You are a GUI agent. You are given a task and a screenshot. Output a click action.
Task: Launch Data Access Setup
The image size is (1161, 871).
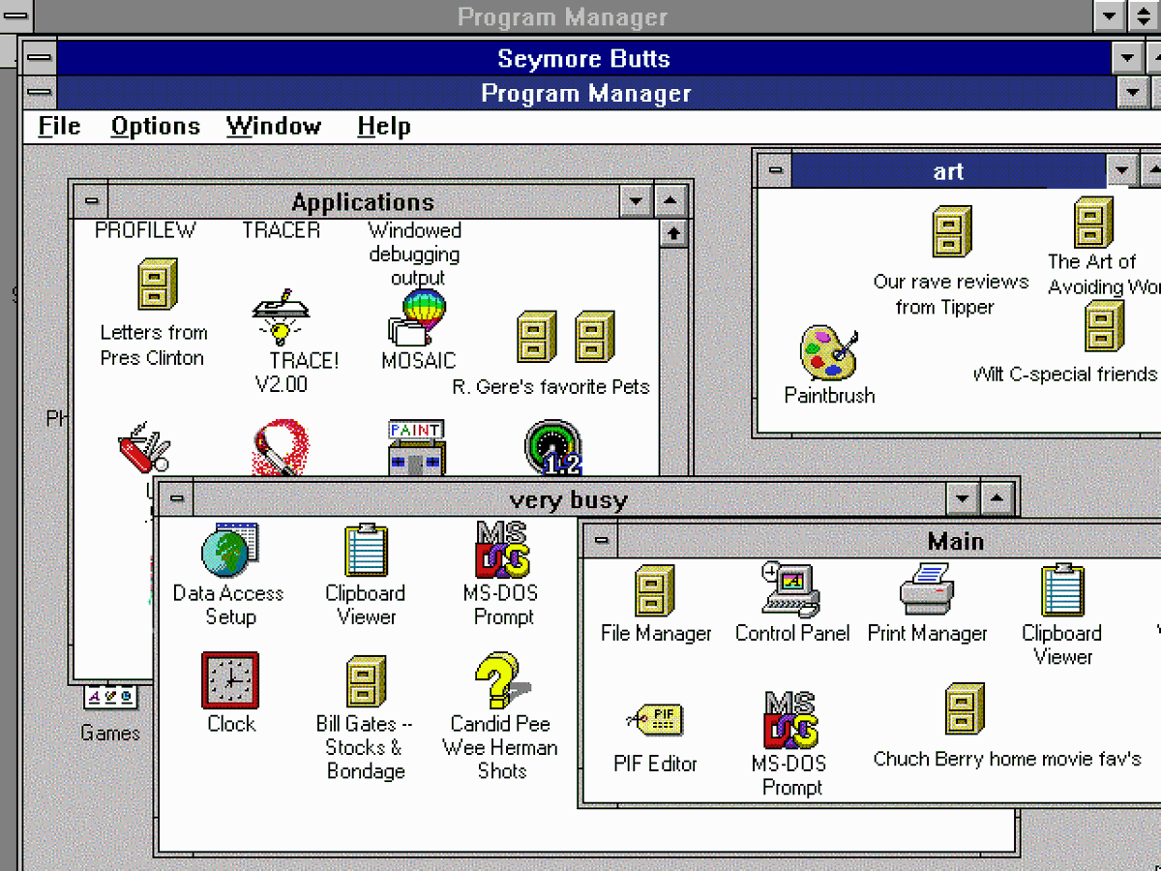tap(229, 551)
